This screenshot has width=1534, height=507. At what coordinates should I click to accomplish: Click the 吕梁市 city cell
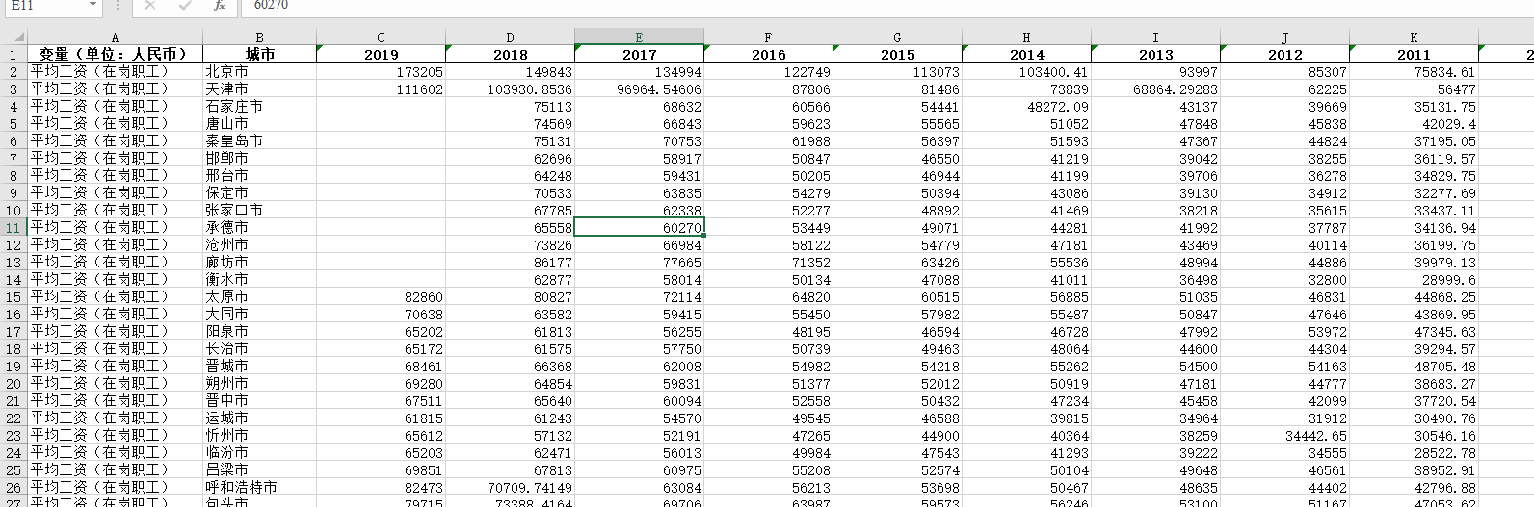(259, 469)
